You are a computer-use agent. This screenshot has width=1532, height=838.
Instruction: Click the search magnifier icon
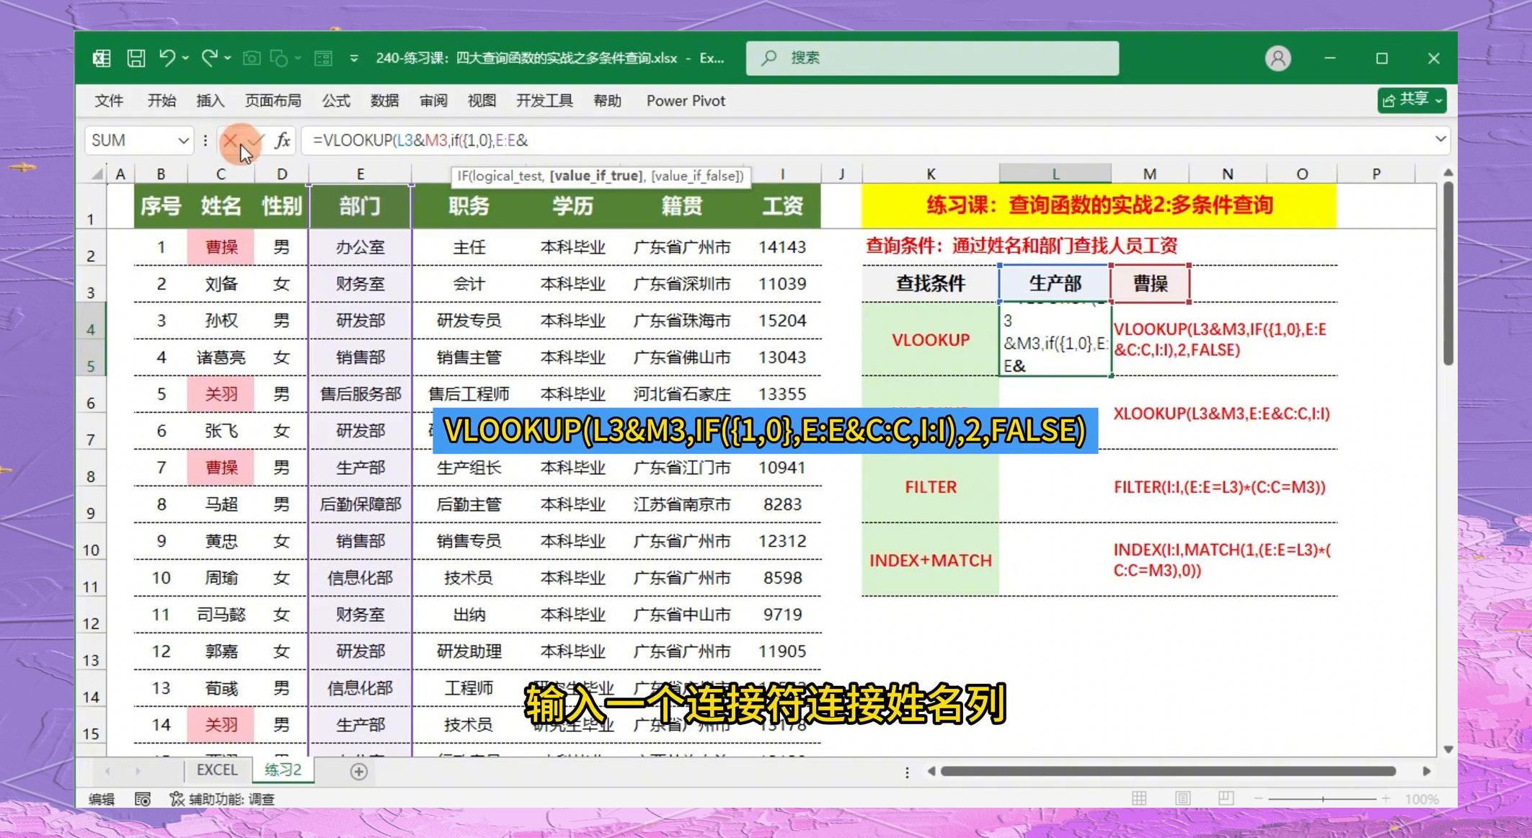(x=769, y=58)
